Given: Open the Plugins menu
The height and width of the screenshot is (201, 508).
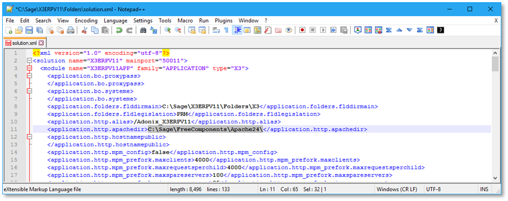Looking at the screenshot, I should [224, 20].
